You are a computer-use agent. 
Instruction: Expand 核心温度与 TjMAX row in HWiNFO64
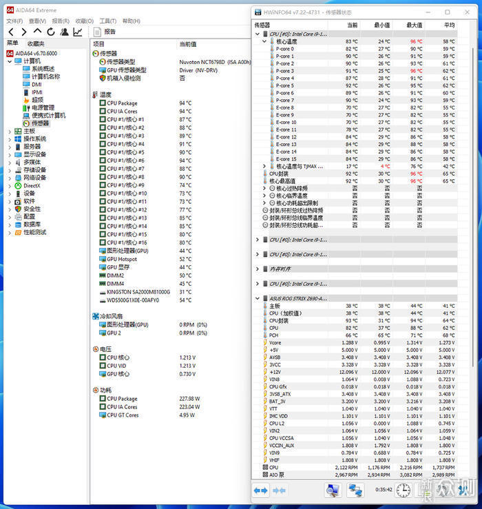(264, 166)
